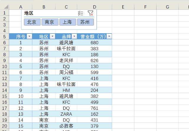Click cell with value 626

coord(94,60)
